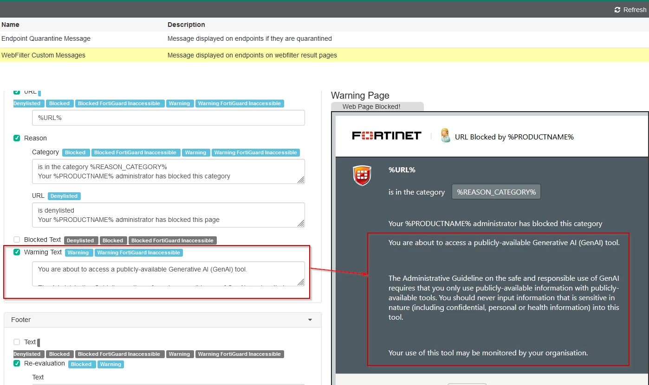Click the user avatar icon beside URL Blocked
The image size is (649, 385).
point(445,135)
